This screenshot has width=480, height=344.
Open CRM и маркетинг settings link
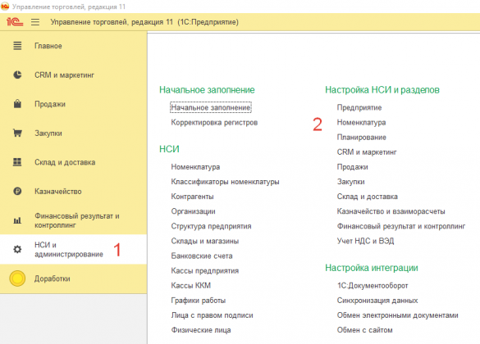click(x=367, y=152)
